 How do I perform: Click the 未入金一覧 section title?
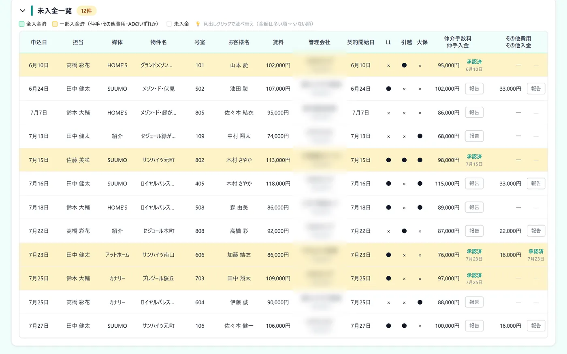coord(55,11)
